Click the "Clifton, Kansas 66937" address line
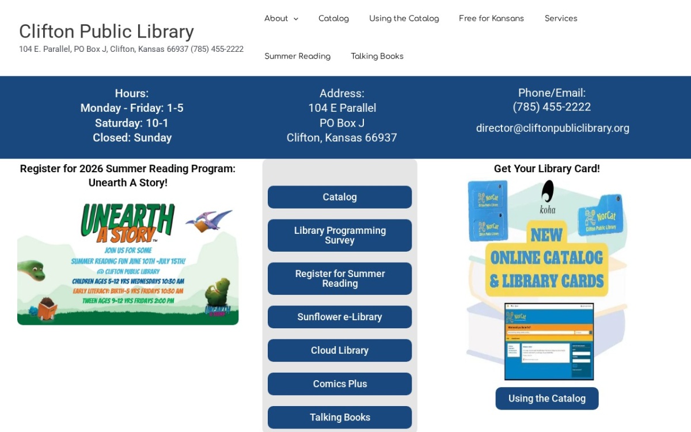Viewport: 691px width, 432px height. pyautogui.click(x=342, y=138)
